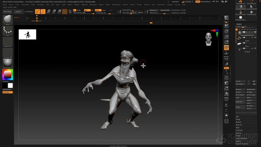Click the Sculptris Pro S icon
261x147 pixels.
pyautogui.click(x=70, y=11)
